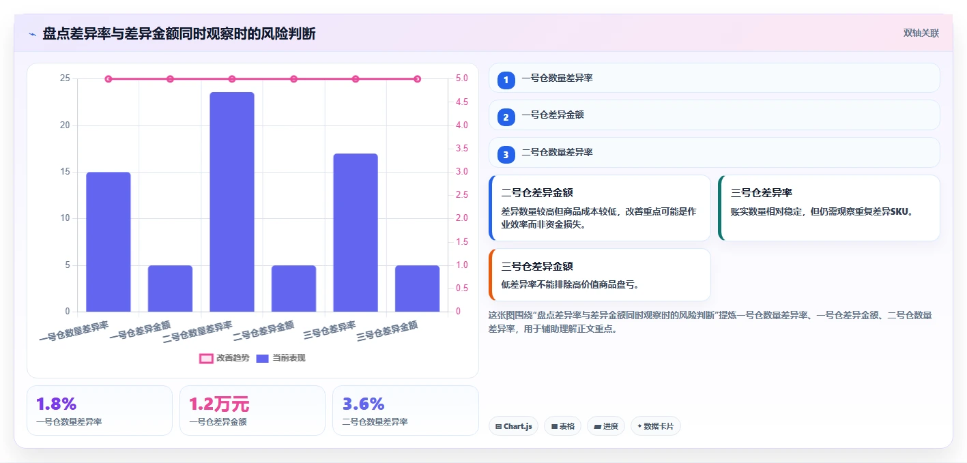Select the numbered badge 1 icon
The height and width of the screenshot is (463, 967).
point(506,80)
